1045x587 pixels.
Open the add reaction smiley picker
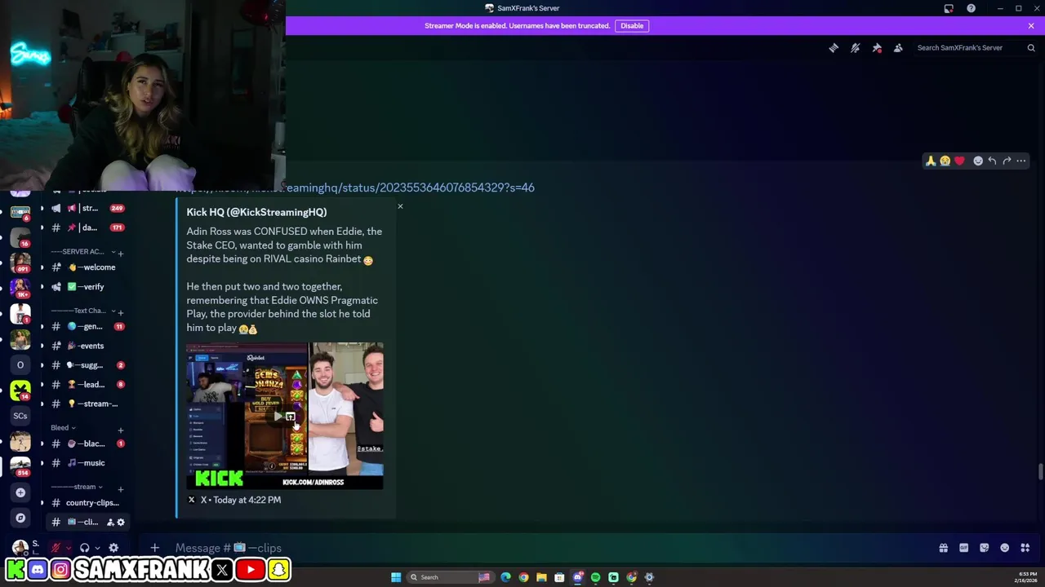pyautogui.click(x=978, y=161)
